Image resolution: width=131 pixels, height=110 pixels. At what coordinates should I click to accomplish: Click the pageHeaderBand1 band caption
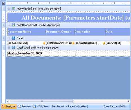tap(38, 25)
